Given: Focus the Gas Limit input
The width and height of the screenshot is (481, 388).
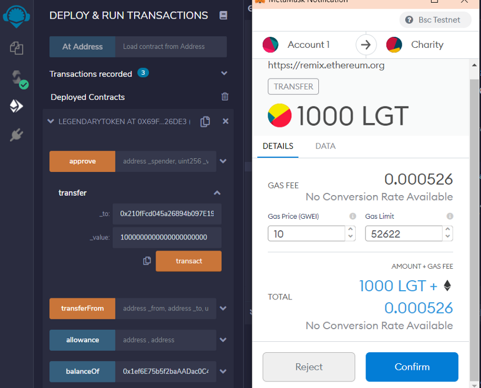Looking at the screenshot, I should click(403, 234).
